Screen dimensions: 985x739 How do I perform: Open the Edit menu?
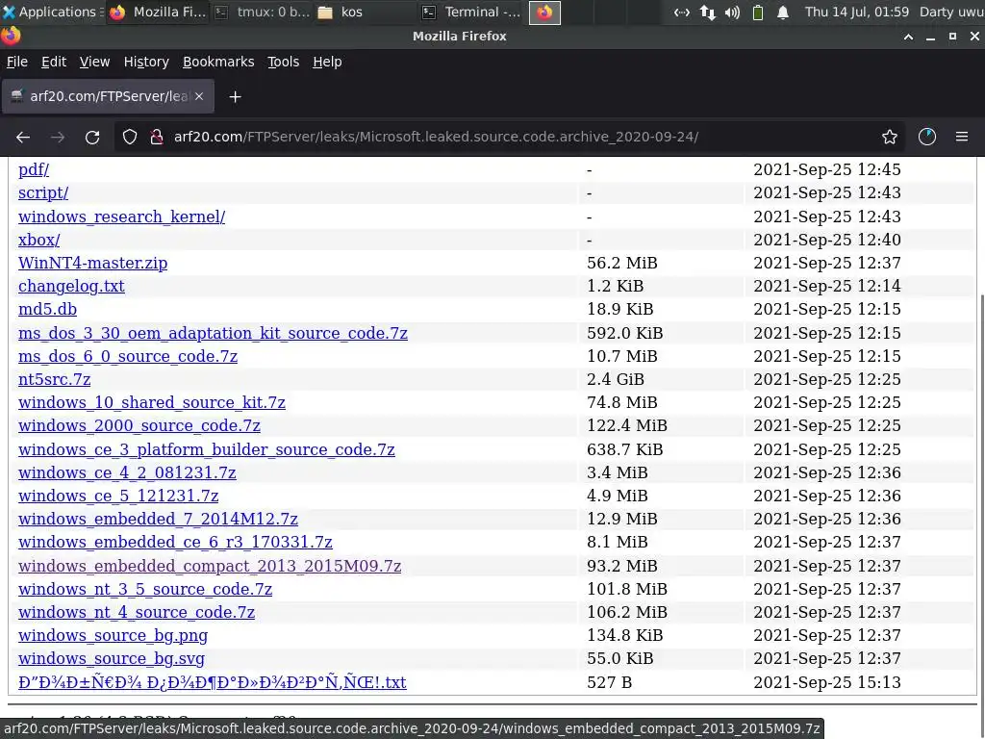54,62
